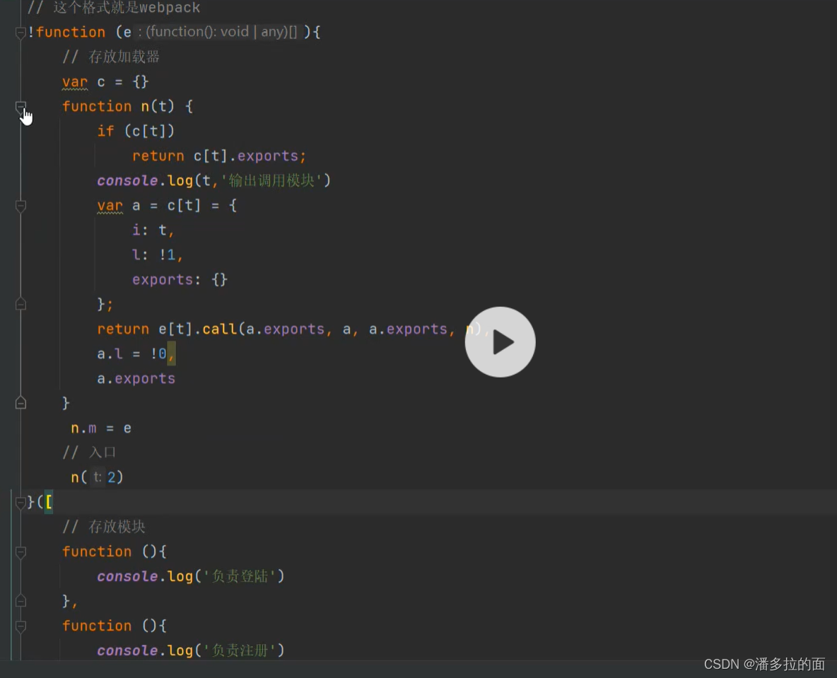Expand the fold arrow beside }, separator
Screen dimensions: 837x678
click(x=20, y=600)
